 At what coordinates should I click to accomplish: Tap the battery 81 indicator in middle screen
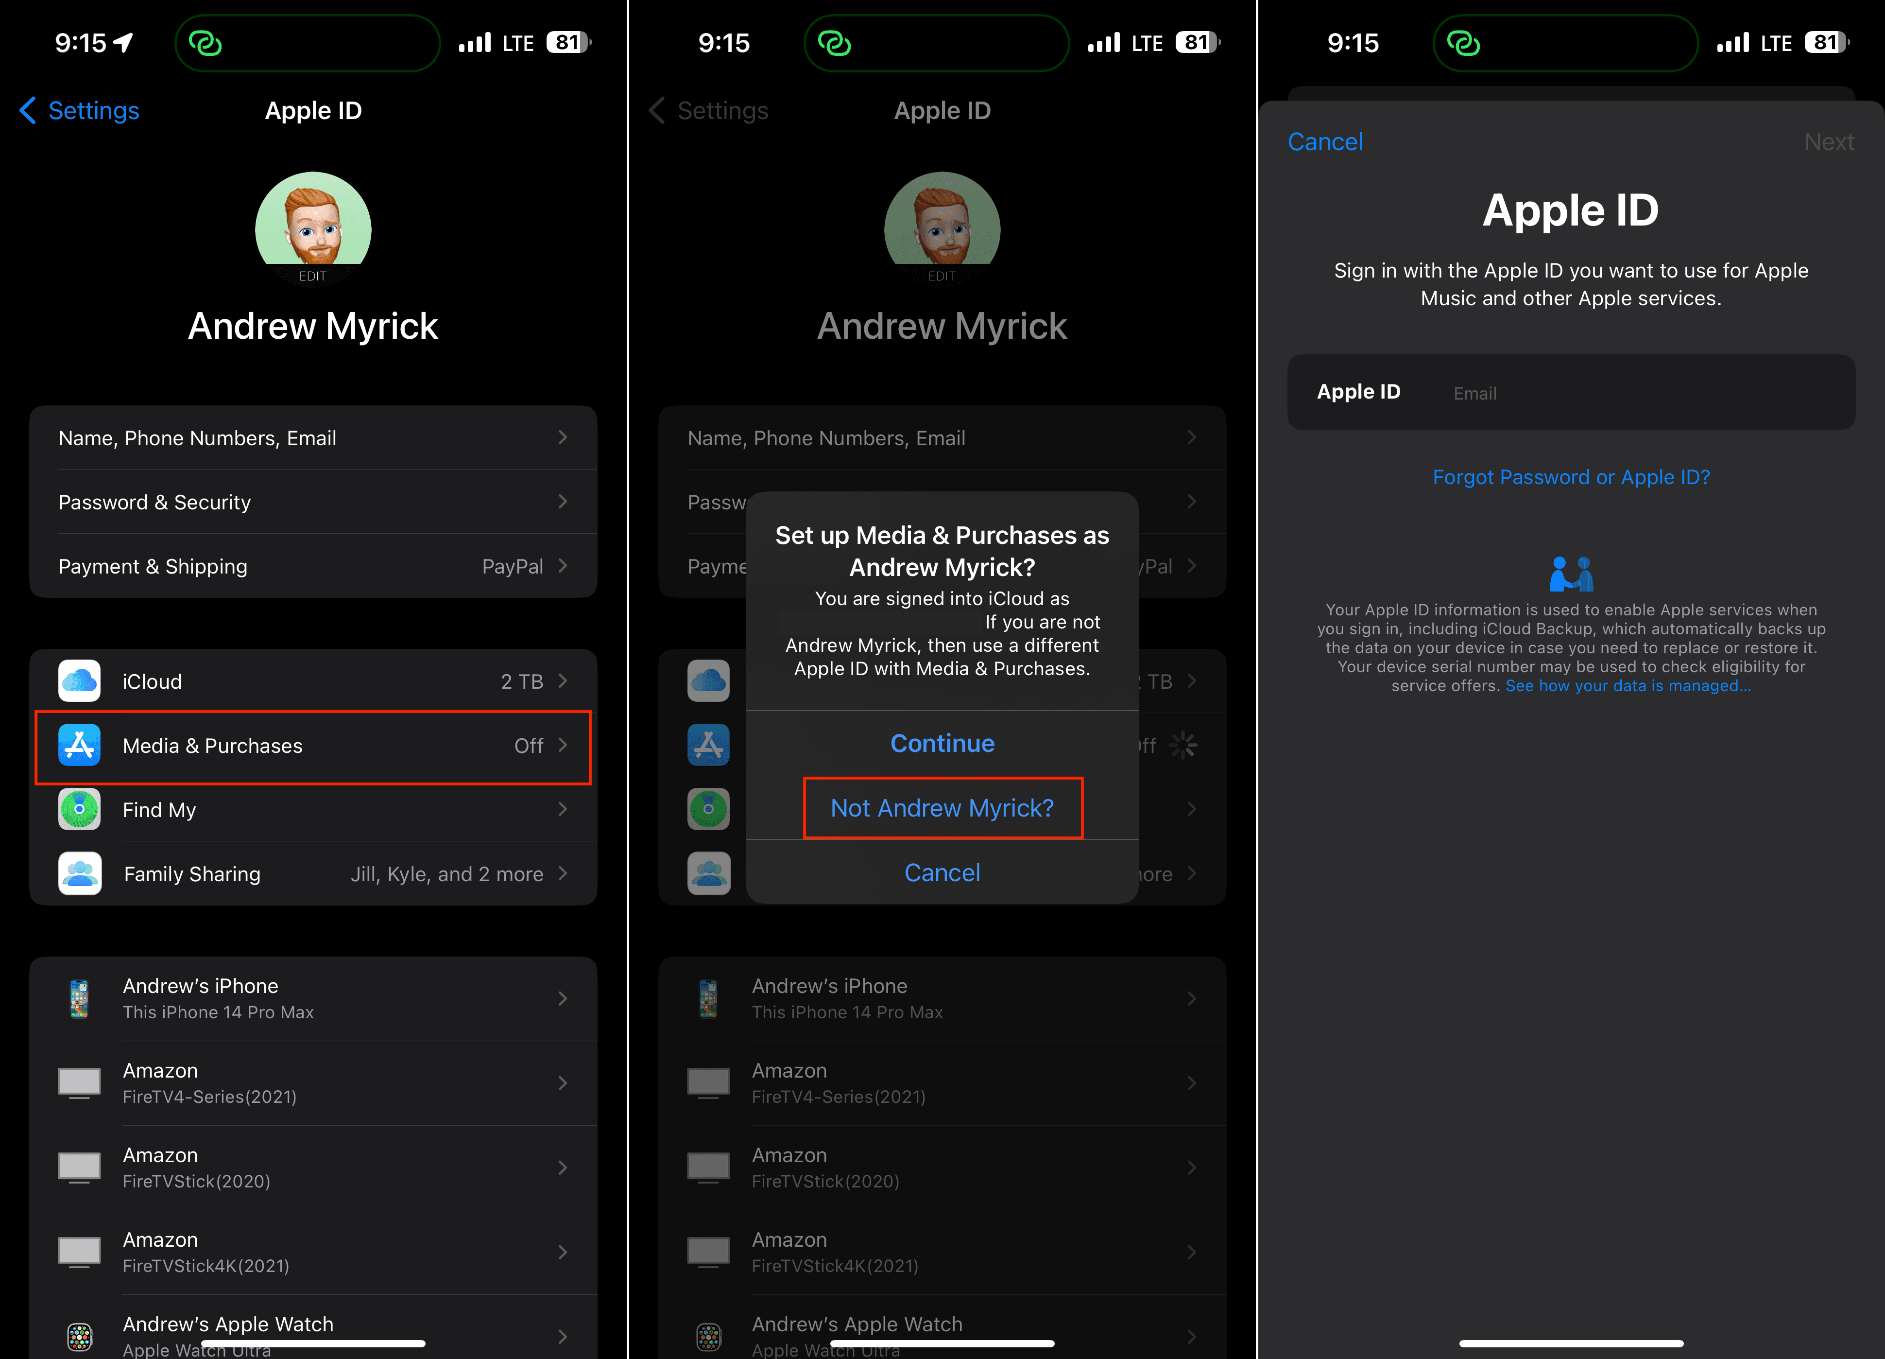[1198, 42]
